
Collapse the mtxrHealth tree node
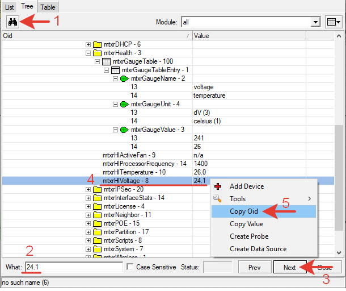click(88, 53)
